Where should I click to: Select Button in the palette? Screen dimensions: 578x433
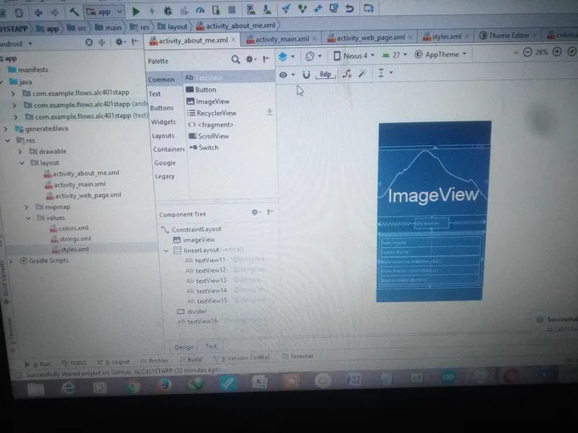[201, 89]
